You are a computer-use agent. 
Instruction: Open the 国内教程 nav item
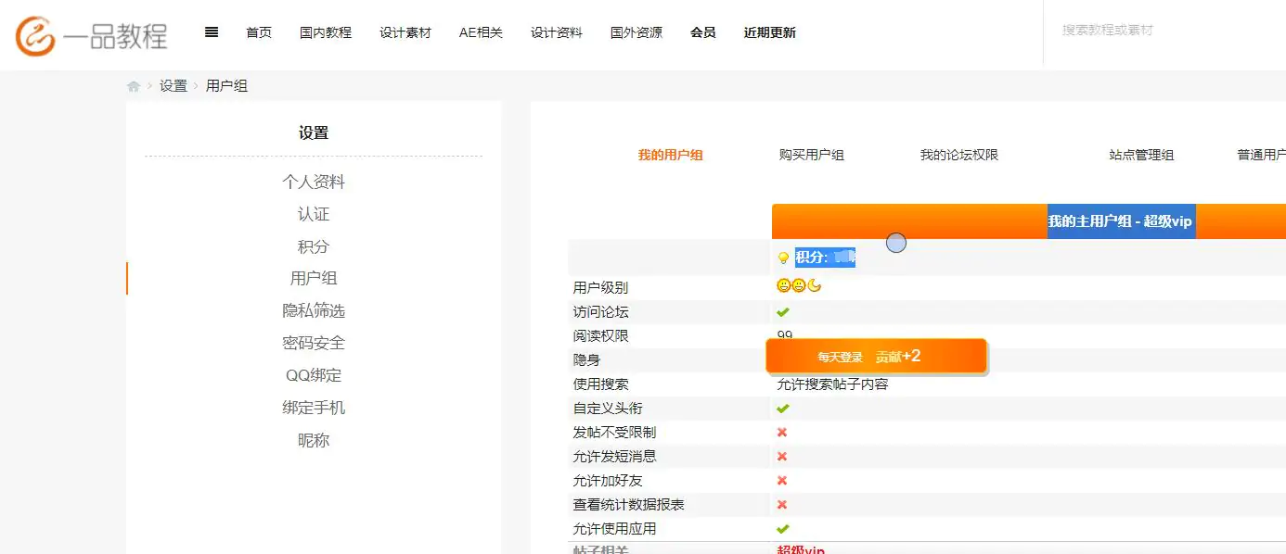point(326,32)
